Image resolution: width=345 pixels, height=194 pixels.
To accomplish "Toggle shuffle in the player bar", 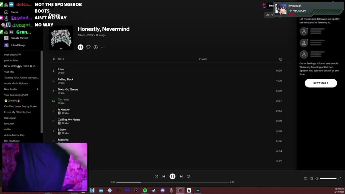I will (157, 176).
